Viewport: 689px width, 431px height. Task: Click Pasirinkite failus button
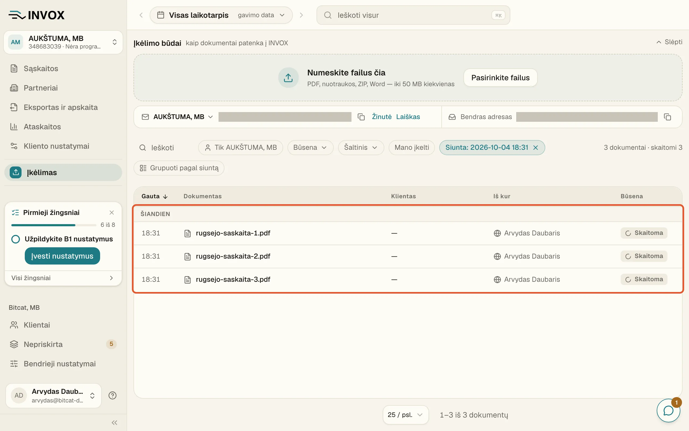pos(500,78)
